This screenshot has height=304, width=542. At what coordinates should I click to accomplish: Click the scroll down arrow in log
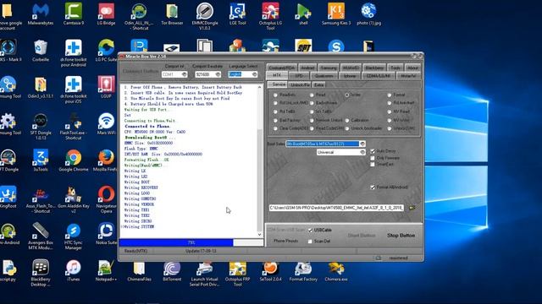pyautogui.click(x=260, y=235)
